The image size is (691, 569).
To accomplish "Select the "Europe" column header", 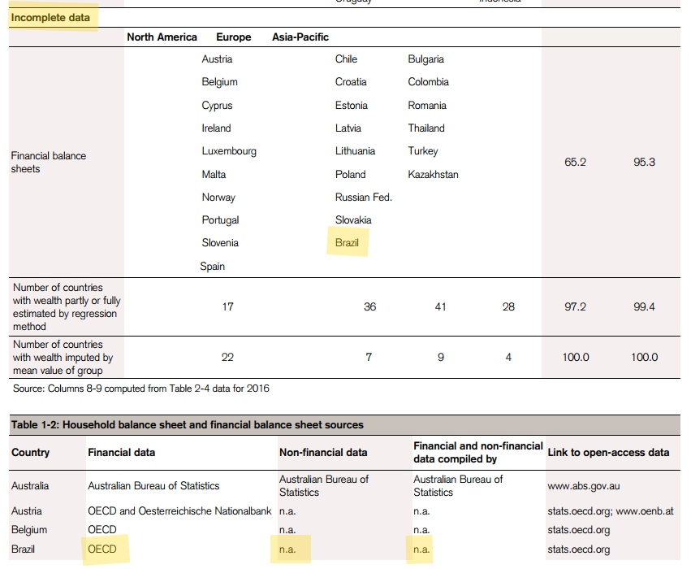I will (234, 37).
